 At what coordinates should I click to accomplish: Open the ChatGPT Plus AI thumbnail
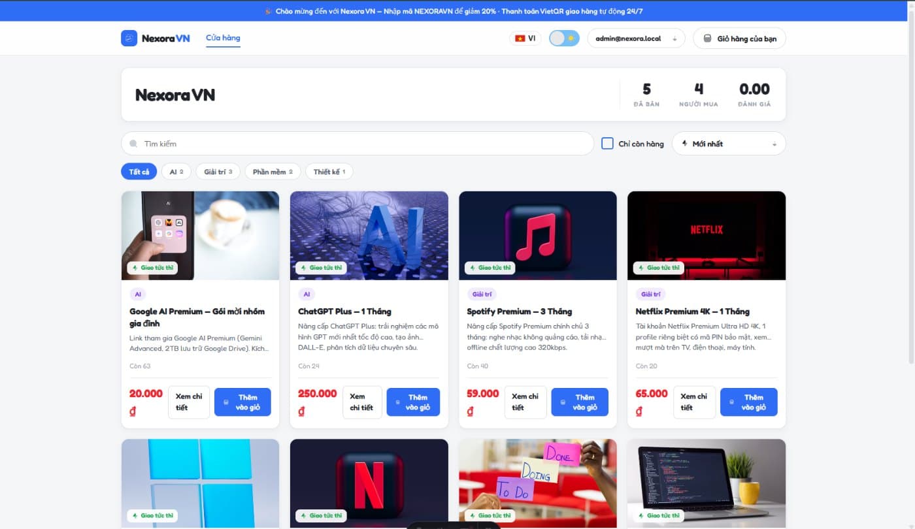[x=369, y=235]
